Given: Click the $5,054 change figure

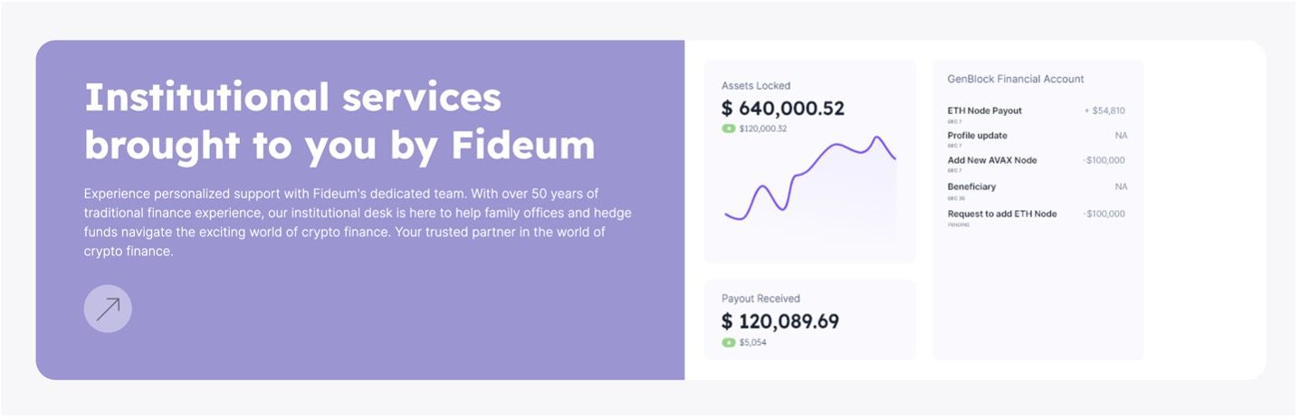Looking at the screenshot, I should 753,343.
